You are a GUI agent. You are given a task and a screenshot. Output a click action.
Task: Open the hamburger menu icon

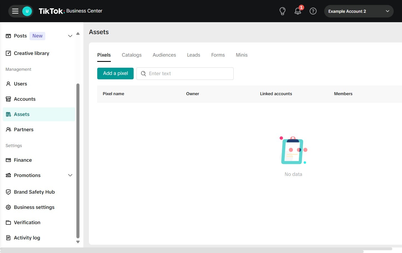tap(15, 11)
